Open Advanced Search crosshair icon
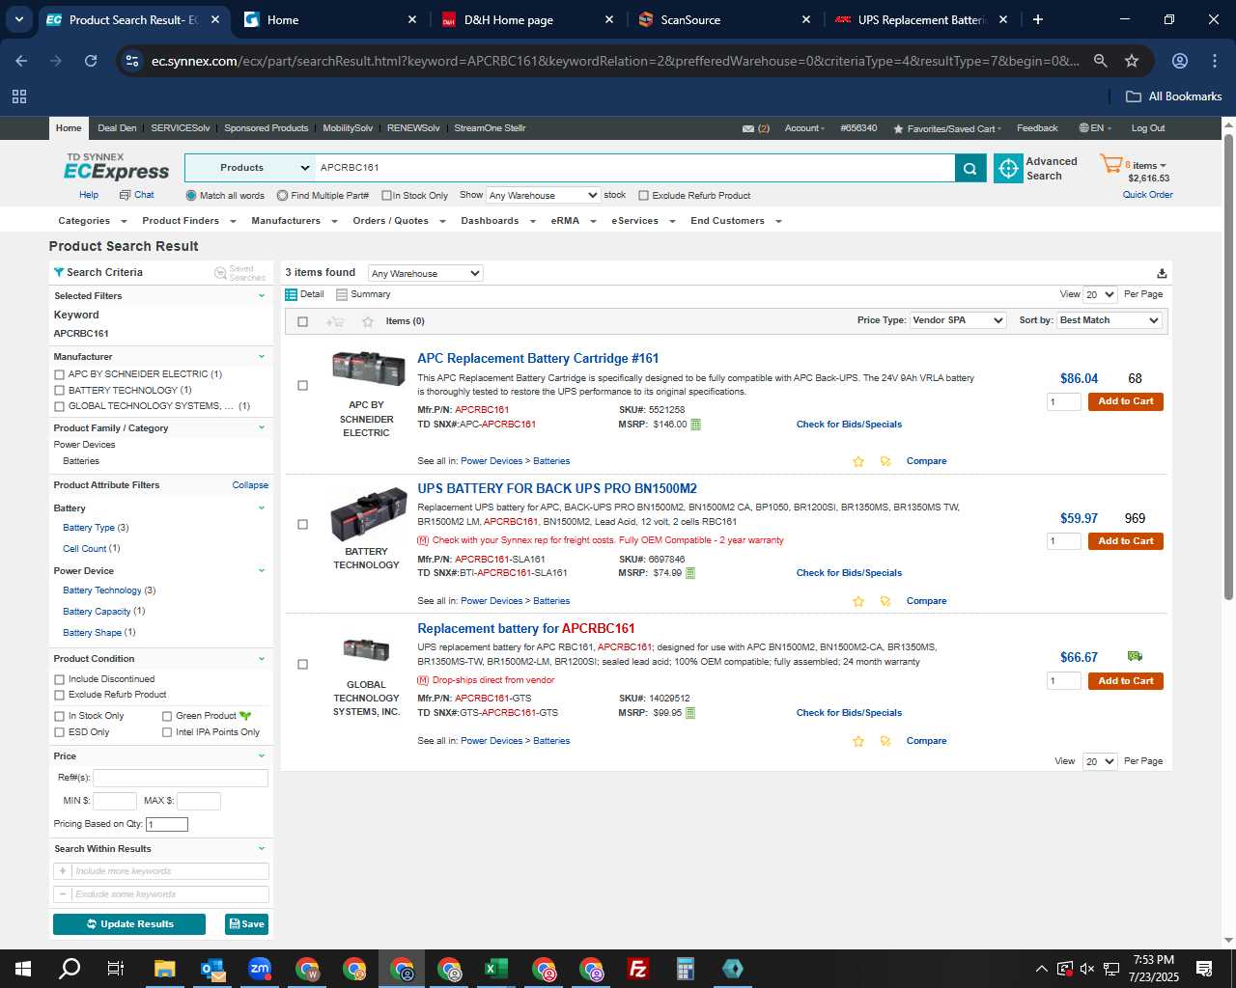 (1008, 168)
